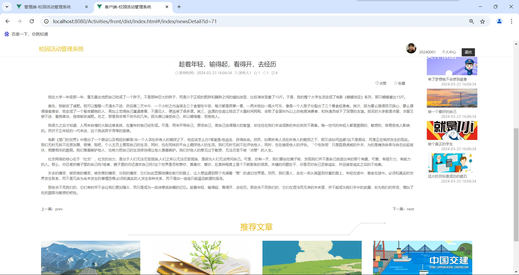The image size is (519, 275).
Task: Click the Baidu bookmark icon in bookmarks bar
Action: (6, 34)
